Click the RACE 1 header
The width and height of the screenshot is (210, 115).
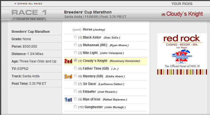point(29,13)
